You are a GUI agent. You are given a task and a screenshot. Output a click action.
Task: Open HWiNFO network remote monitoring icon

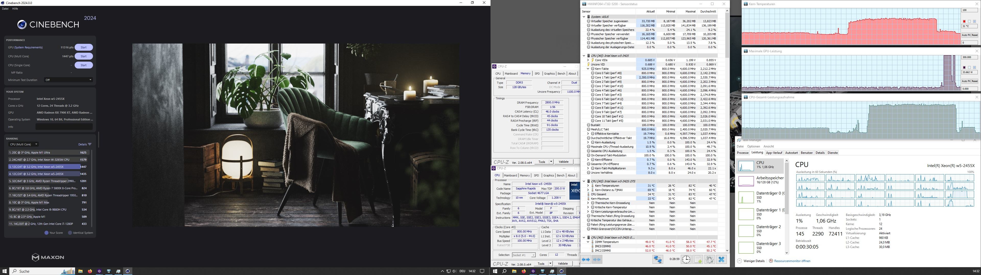(658, 259)
